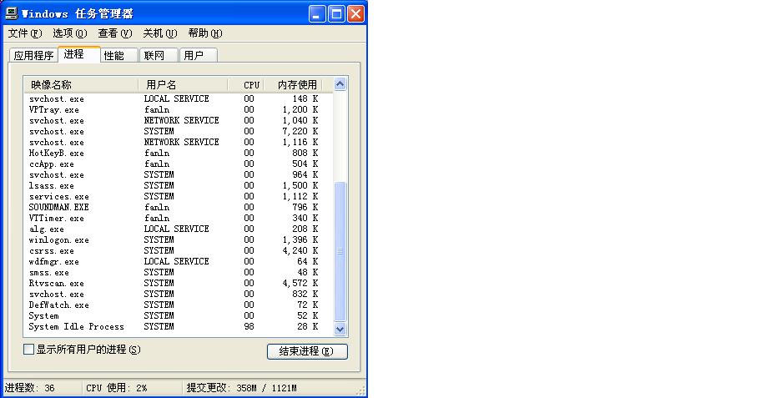The image size is (781, 398).
Task: Select the services.exe process
Action: 179,196
